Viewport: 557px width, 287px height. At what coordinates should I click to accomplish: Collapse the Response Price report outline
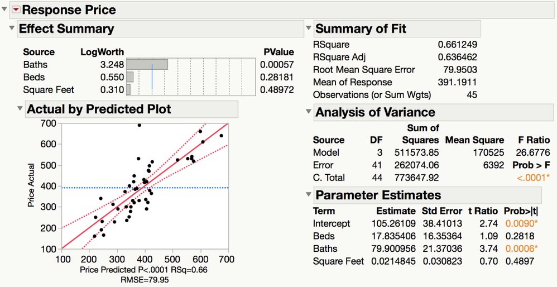tap(5, 9)
